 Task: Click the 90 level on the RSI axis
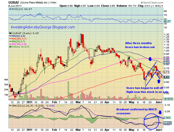point(165,11)
